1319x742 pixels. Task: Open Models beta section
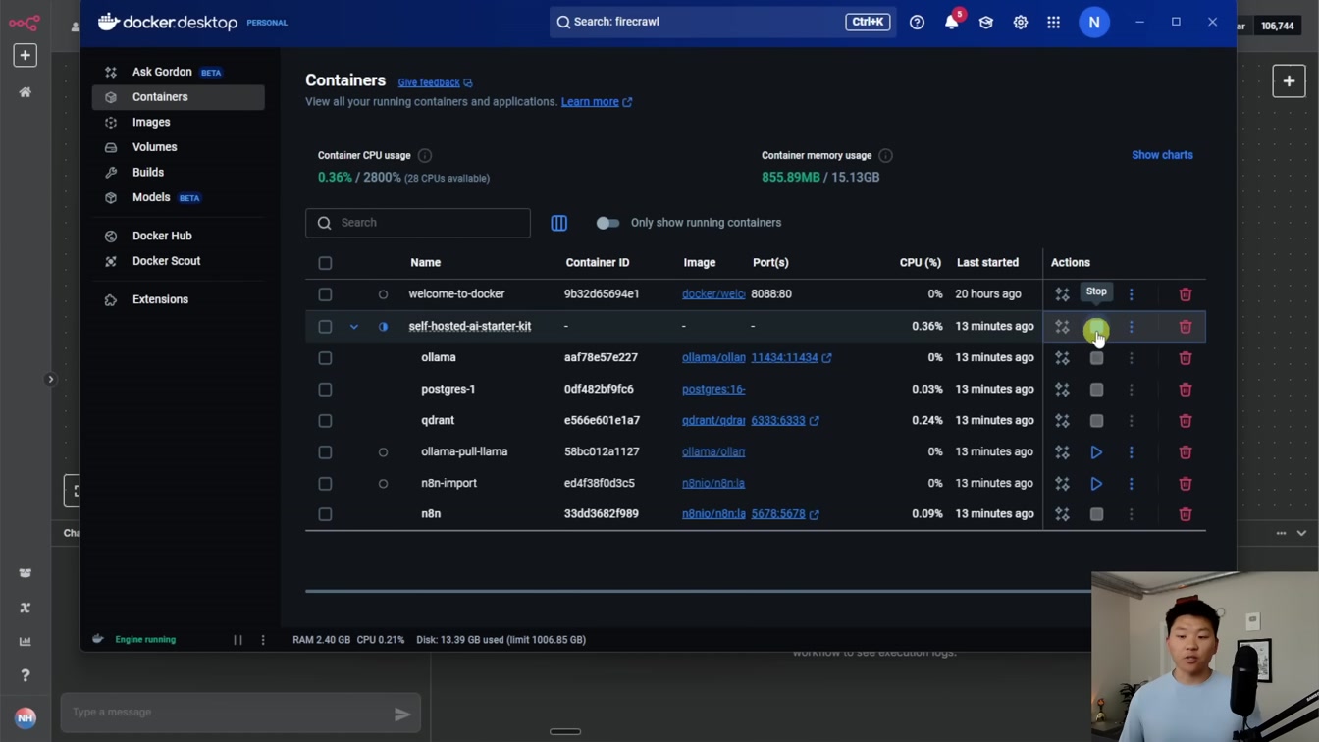178,197
